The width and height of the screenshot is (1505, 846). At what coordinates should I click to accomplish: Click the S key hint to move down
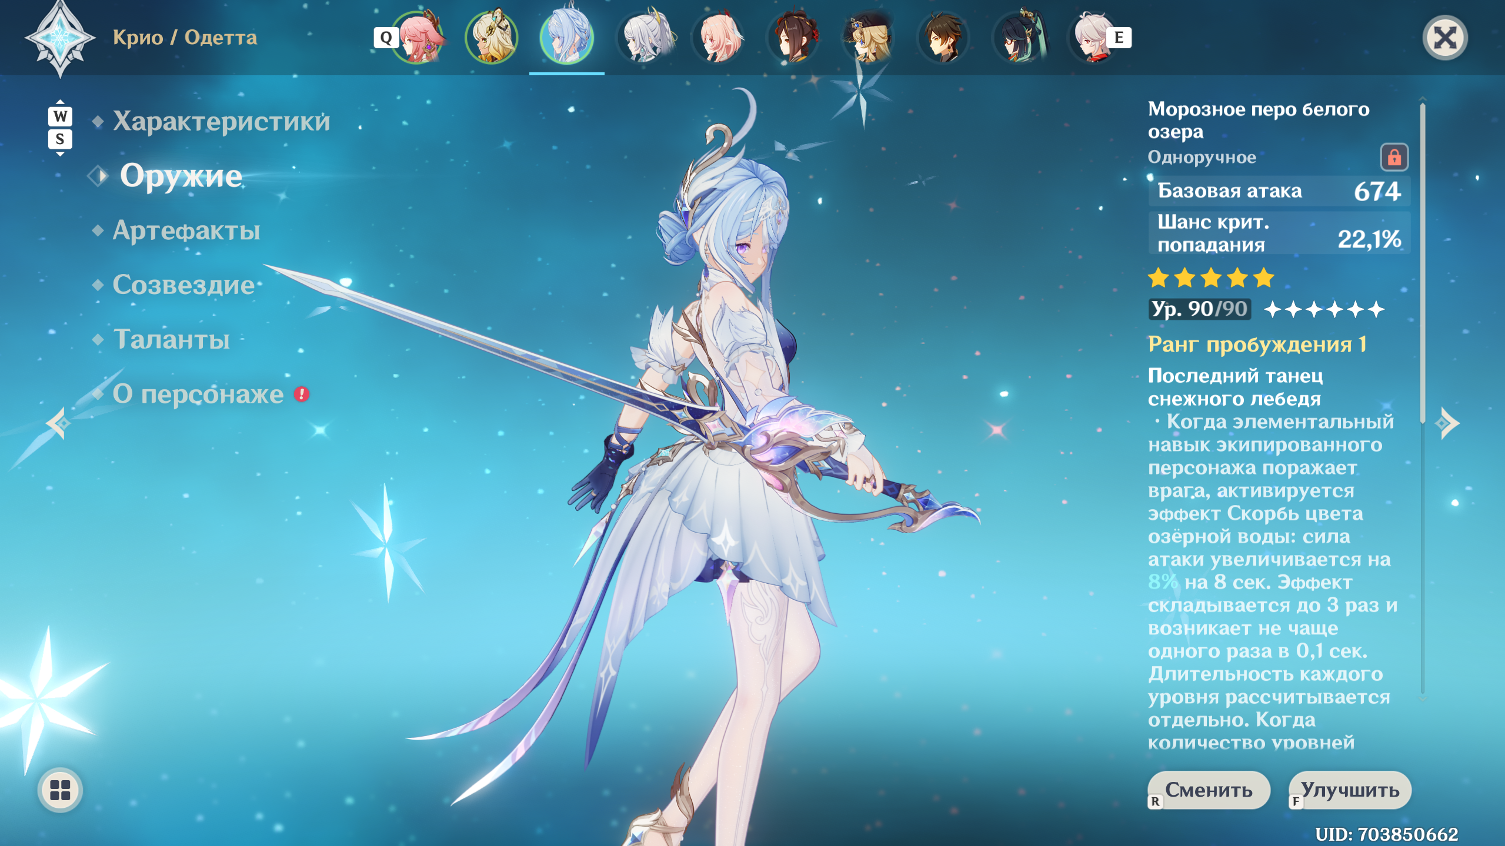pyautogui.click(x=60, y=139)
